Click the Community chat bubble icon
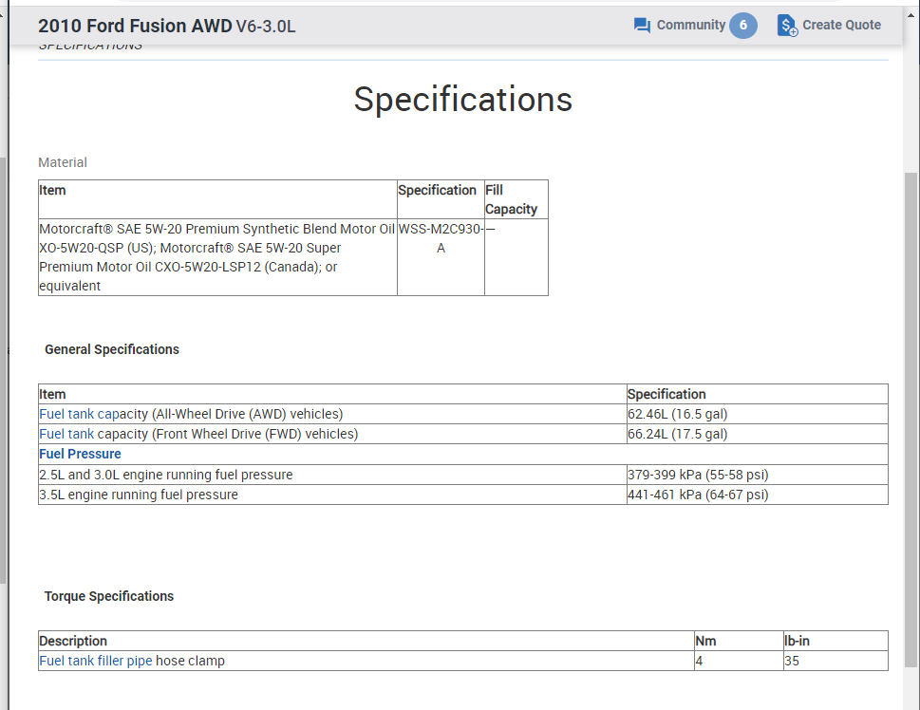Screen dimensions: 920x710 [x=642, y=26]
